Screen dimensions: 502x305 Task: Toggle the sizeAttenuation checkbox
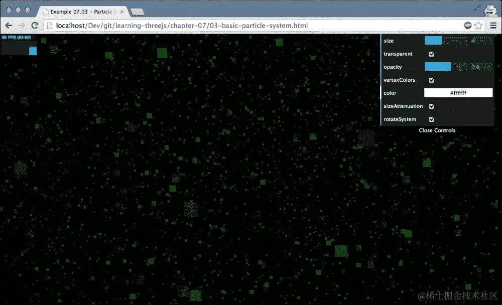click(431, 106)
